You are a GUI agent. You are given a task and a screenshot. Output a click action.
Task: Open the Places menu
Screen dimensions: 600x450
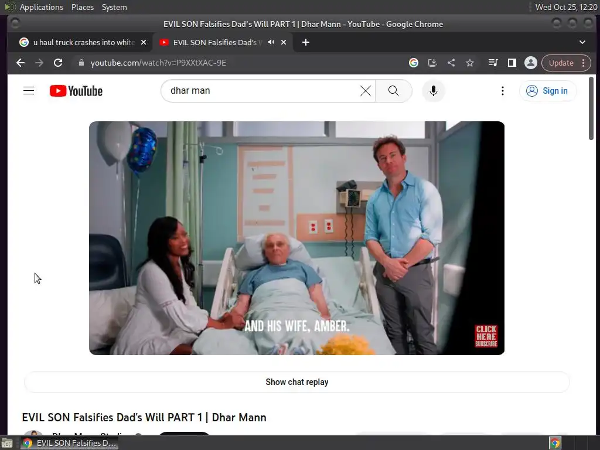pos(83,7)
